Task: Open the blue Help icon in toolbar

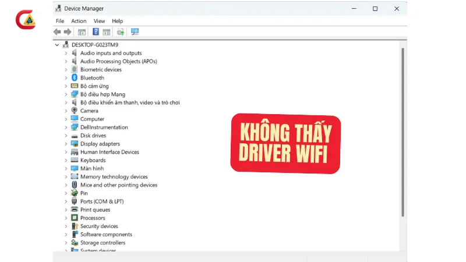Action: pyautogui.click(x=96, y=32)
